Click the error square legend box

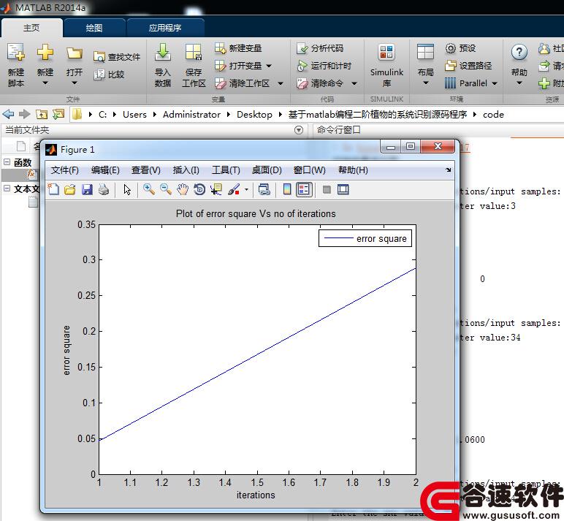point(365,238)
